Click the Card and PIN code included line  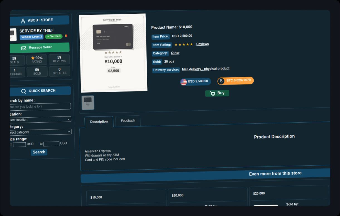pos(105,159)
